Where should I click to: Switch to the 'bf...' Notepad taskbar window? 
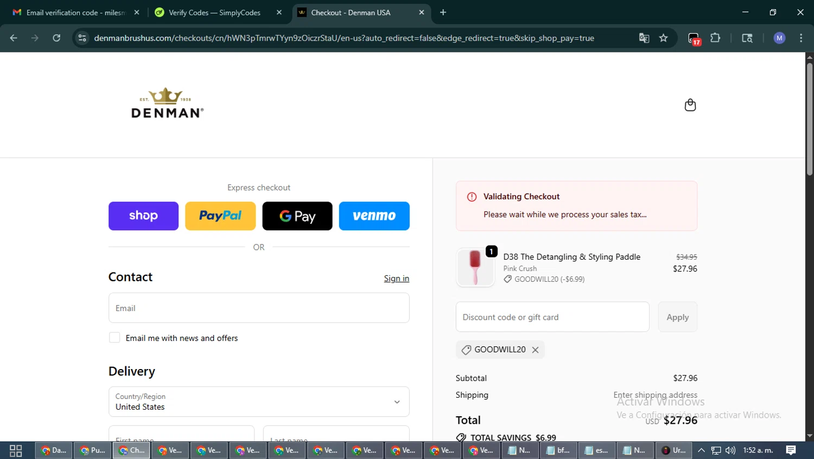557,450
